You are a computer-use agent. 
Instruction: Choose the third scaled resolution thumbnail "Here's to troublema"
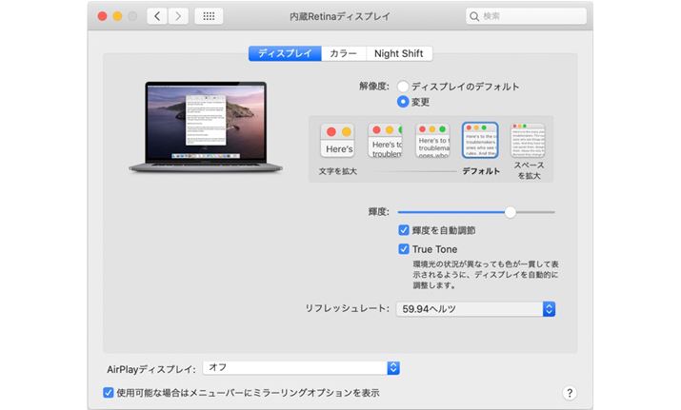pos(432,140)
